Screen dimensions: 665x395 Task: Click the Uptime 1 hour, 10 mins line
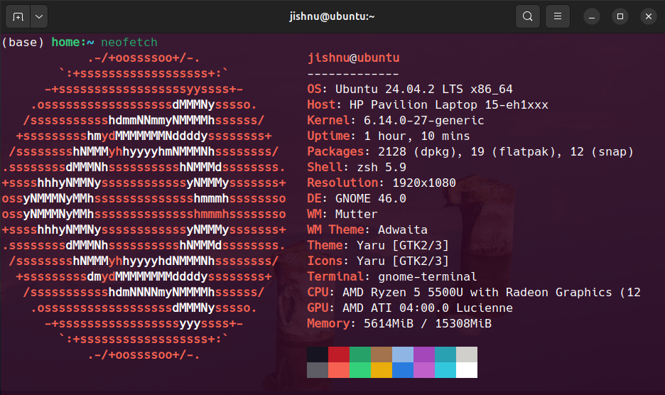pyautogui.click(x=389, y=136)
